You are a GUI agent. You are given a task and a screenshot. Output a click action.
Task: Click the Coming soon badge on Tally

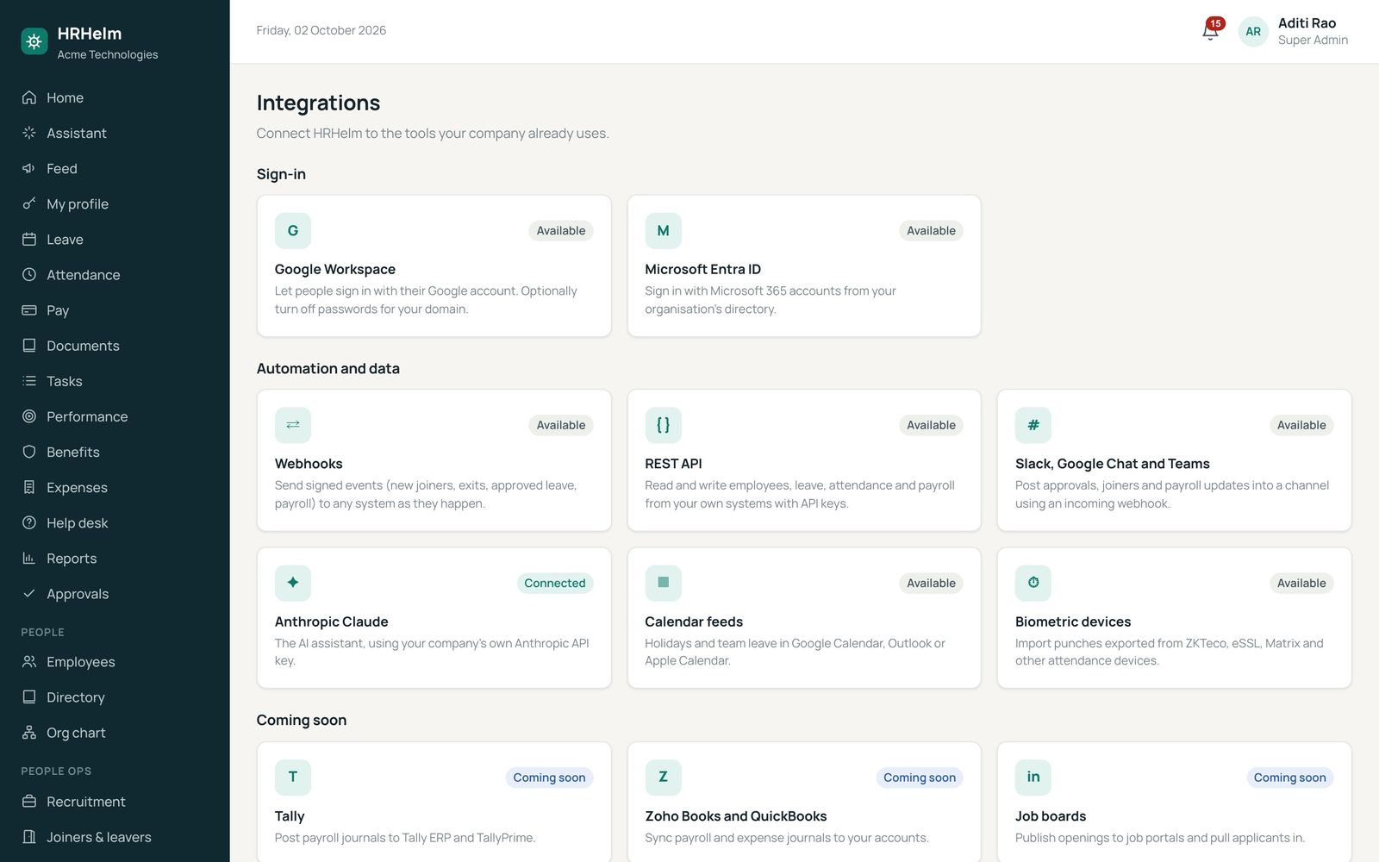[549, 778]
